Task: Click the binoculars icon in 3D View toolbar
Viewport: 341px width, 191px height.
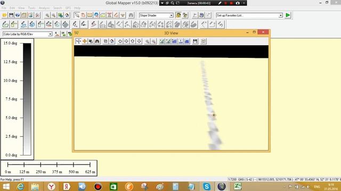Action: [x=97, y=41]
